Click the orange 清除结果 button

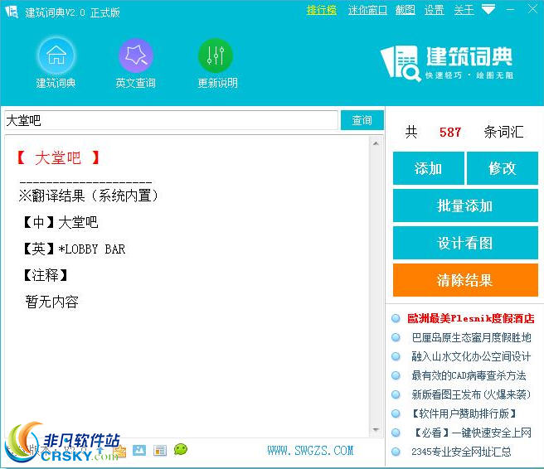[465, 280]
